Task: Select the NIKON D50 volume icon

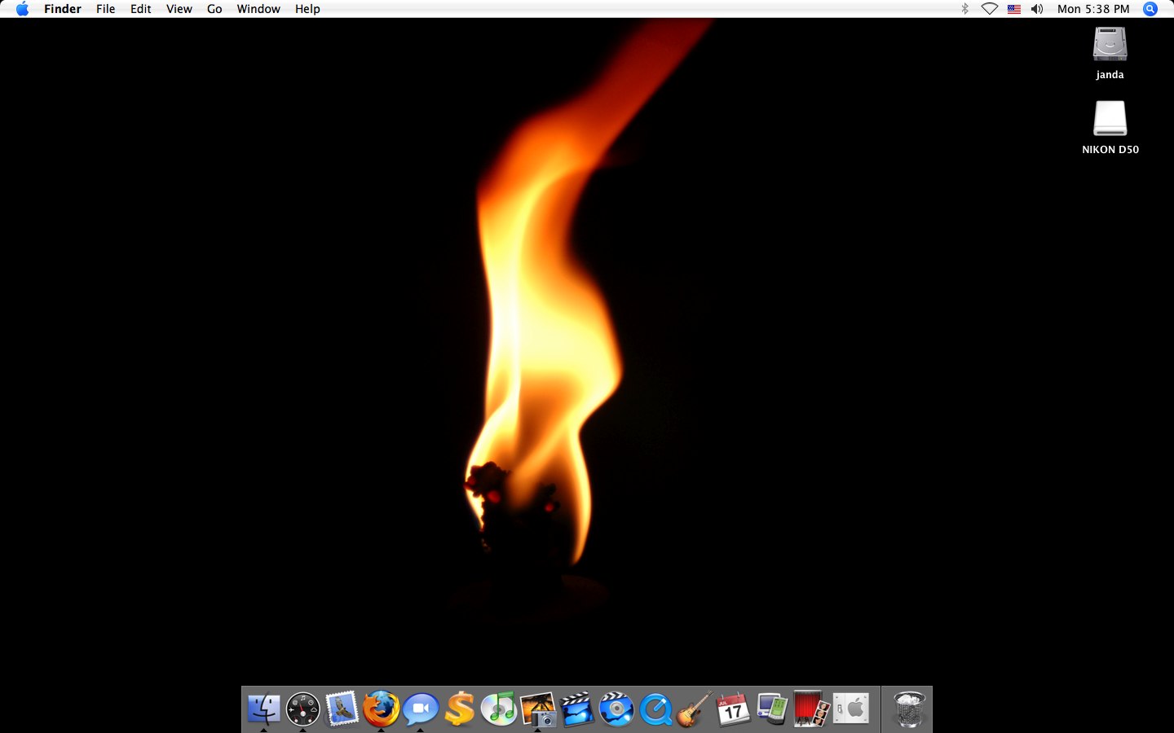Action: coord(1110,119)
